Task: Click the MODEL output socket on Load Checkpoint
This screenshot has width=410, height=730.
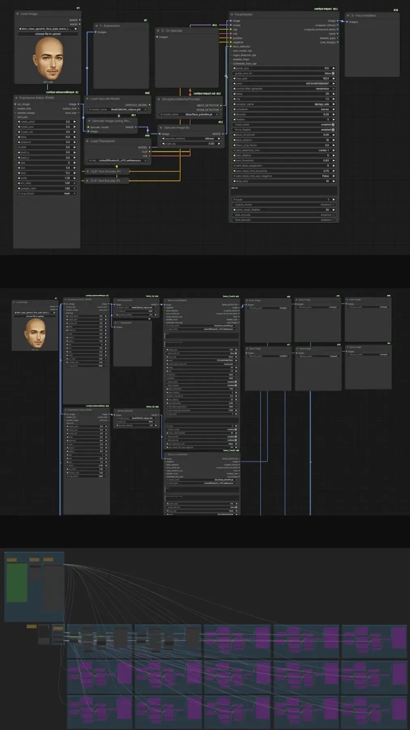Action: [149, 147]
